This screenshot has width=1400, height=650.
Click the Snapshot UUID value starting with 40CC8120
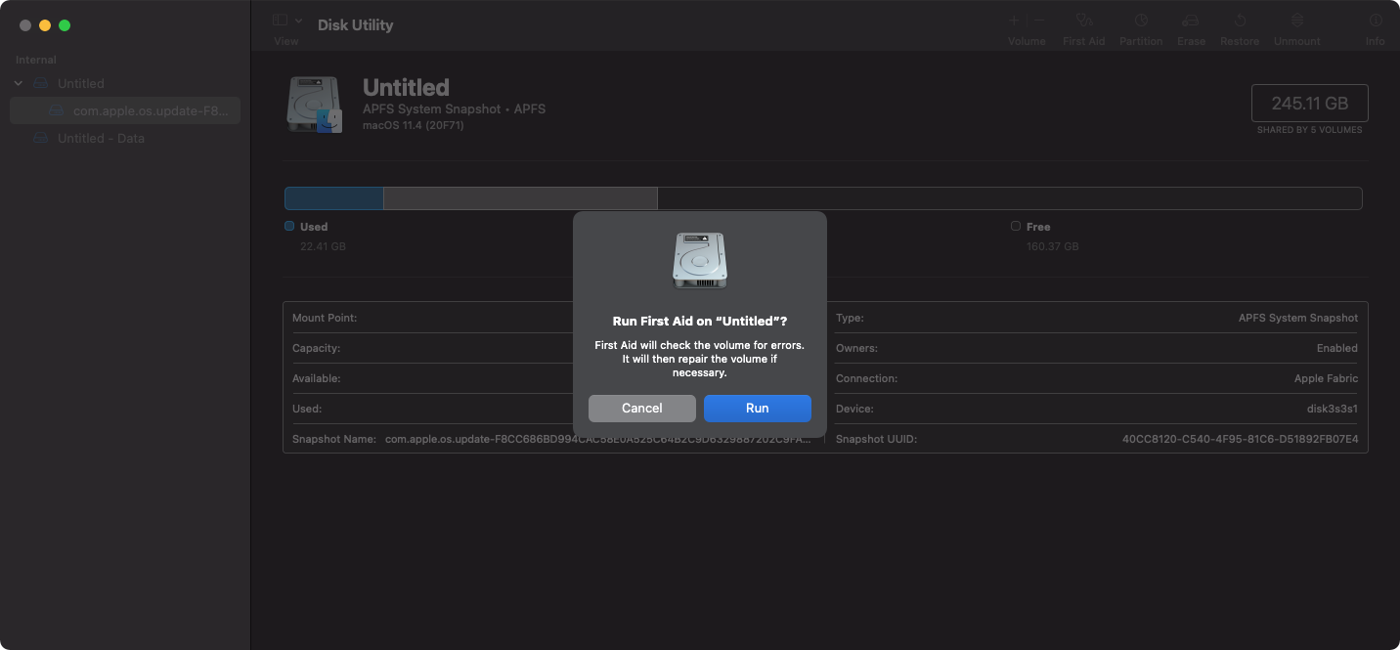1240,439
